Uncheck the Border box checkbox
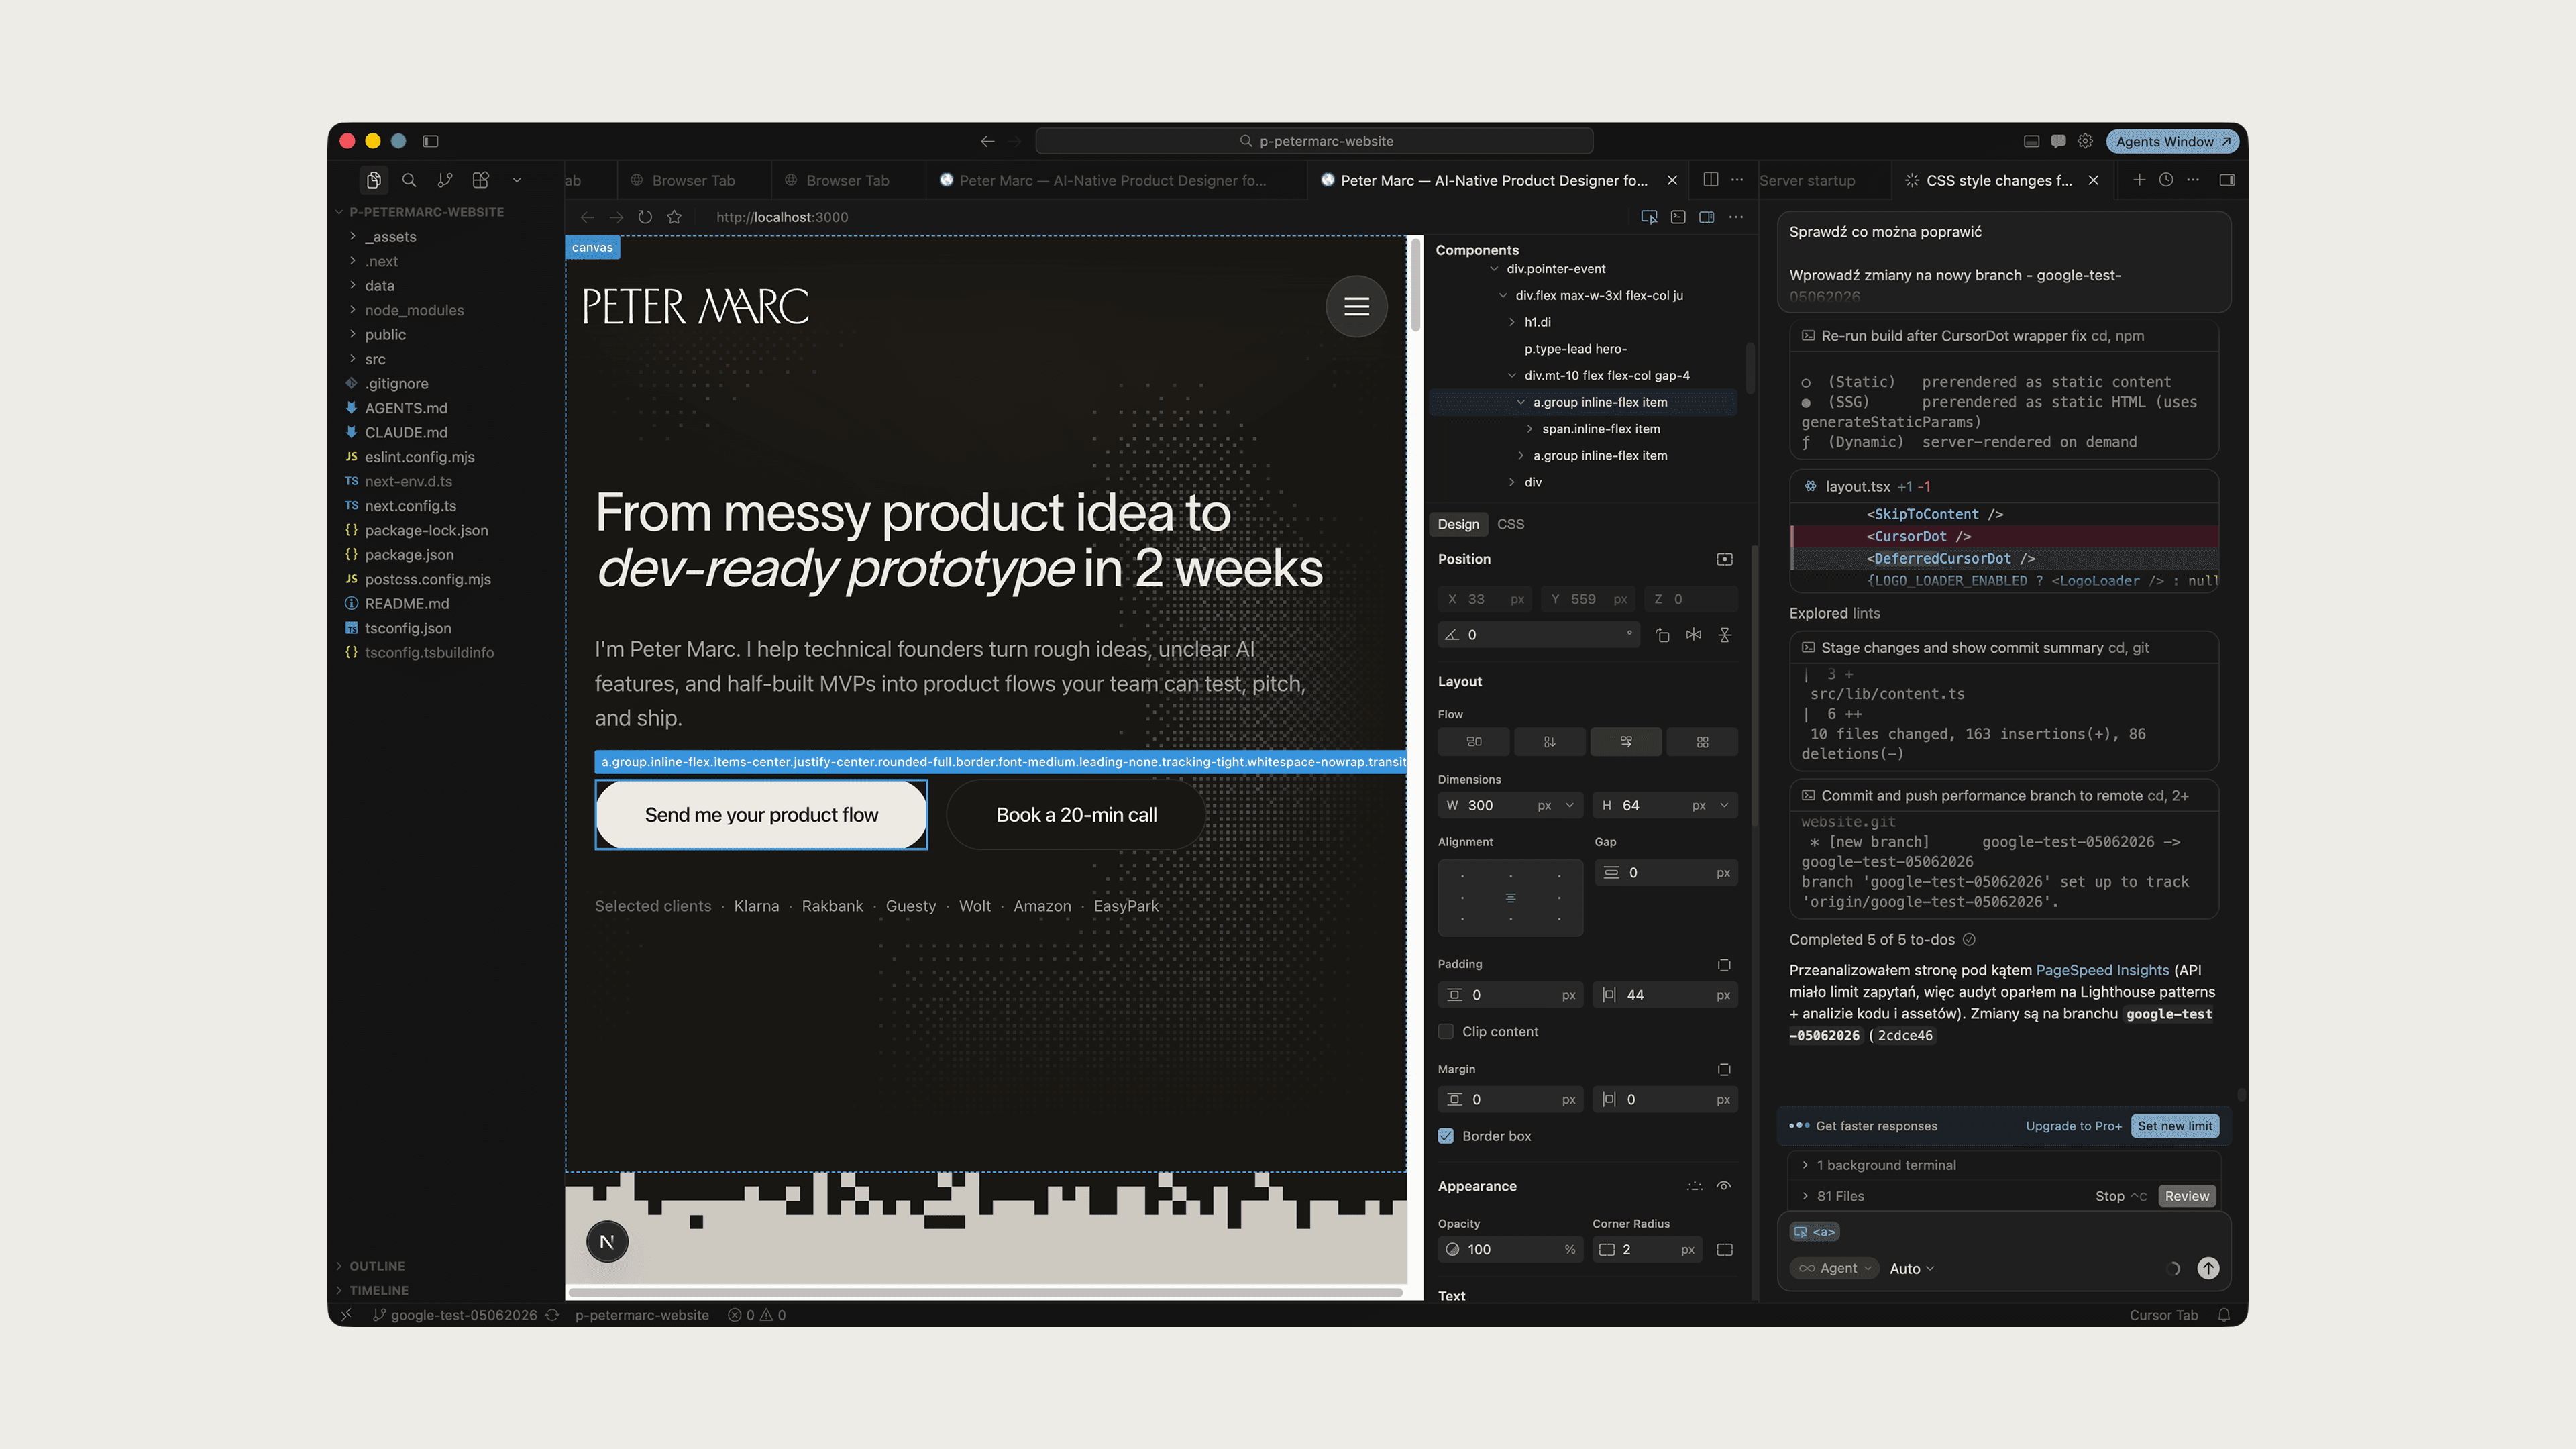2576x1449 pixels. click(1446, 1136)
